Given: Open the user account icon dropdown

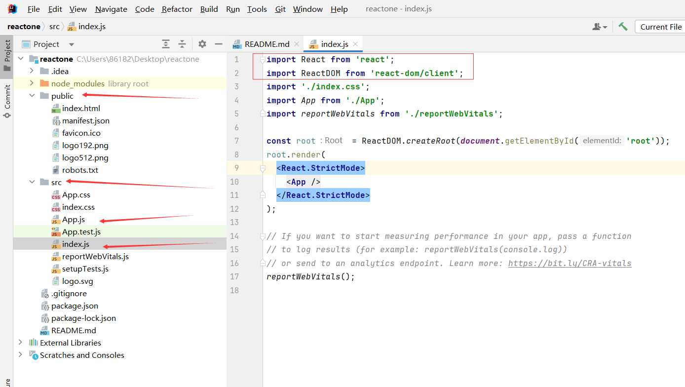Looking at the screenshot, I should click(600, 27).
